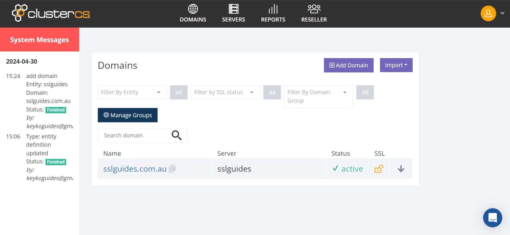Open the Filter By Entity dropdown
The image size is (510, 235).
pyautogui.click(x=132, y=92)
